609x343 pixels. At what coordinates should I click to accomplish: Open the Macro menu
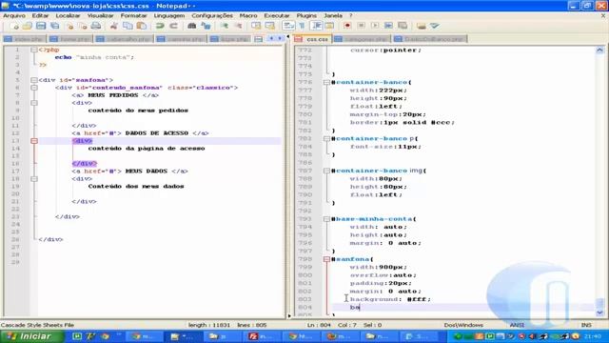point(248,15)
